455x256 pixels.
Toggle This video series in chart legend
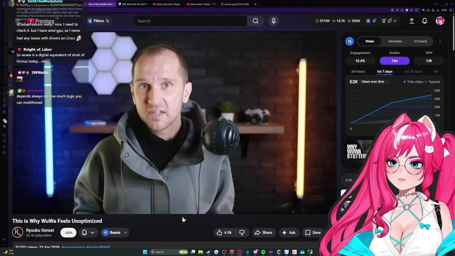413,82
